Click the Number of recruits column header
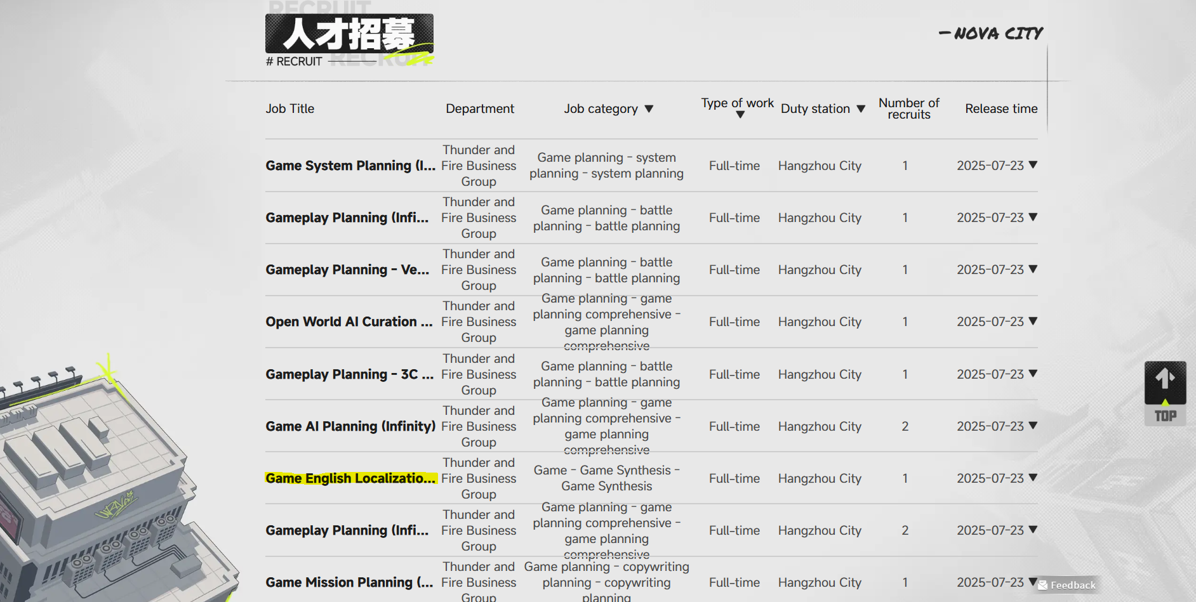Image resolution: width=1196 pixels, height=602 pixels. pos(908,108)
